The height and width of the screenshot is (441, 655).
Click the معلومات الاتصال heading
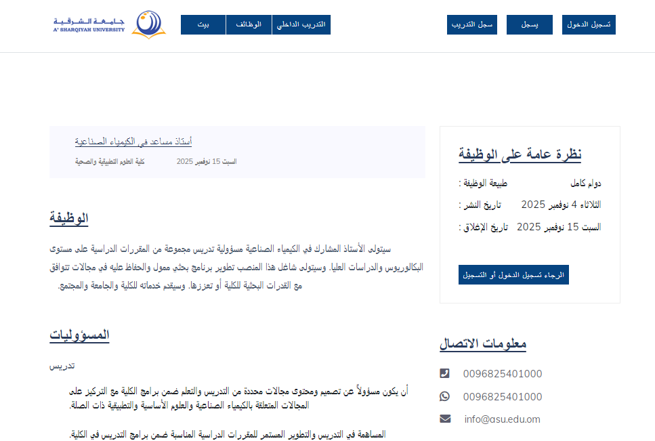(x=483, y=343)
